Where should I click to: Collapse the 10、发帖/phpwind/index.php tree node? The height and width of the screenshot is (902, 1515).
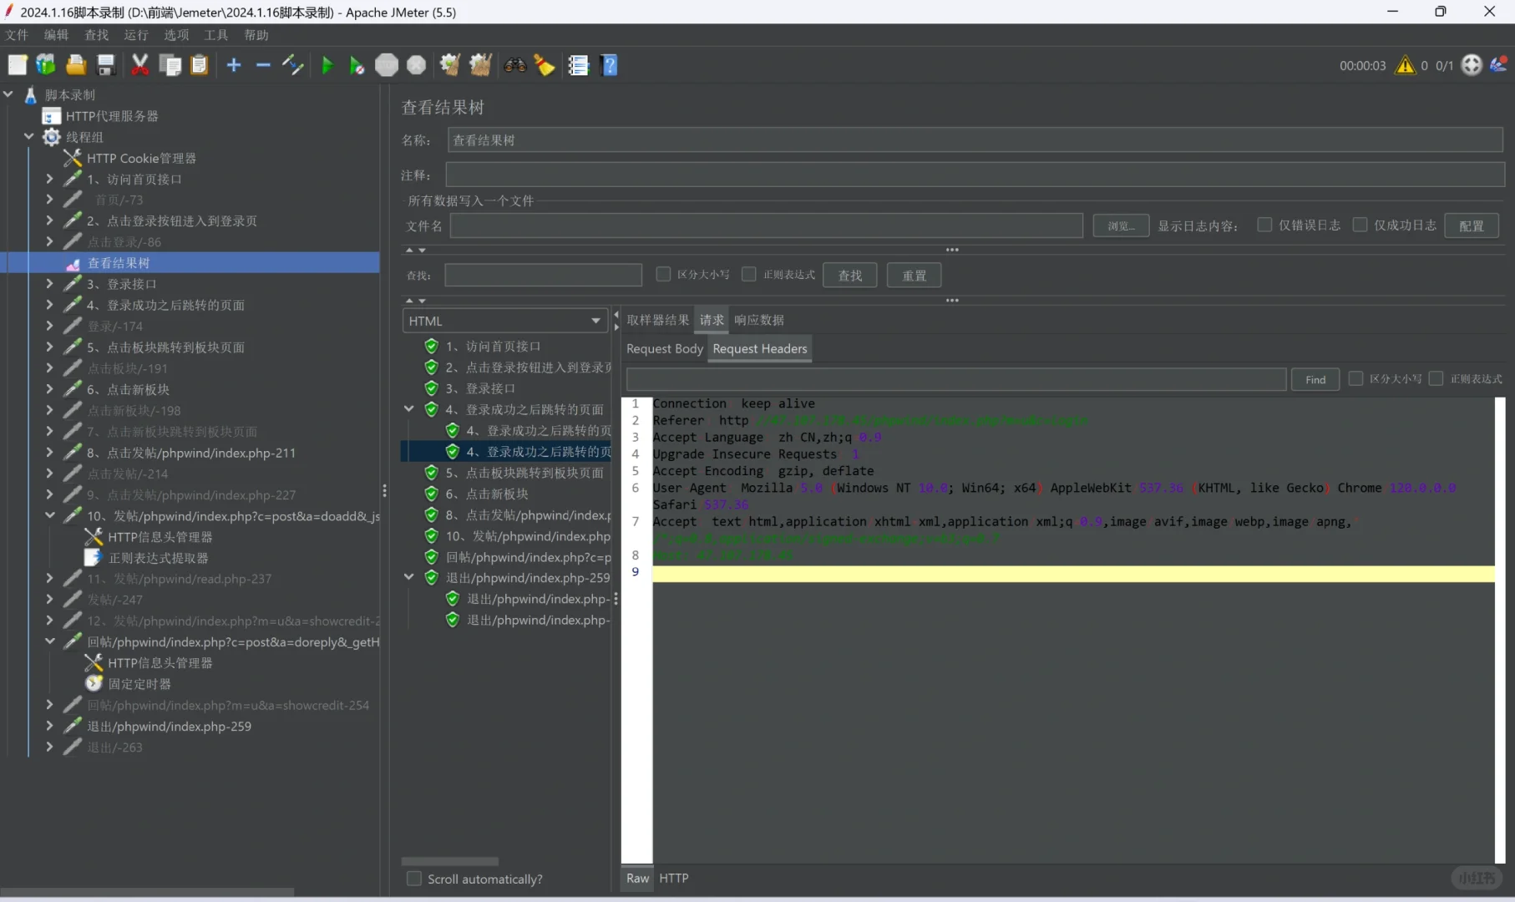[50, 516]
